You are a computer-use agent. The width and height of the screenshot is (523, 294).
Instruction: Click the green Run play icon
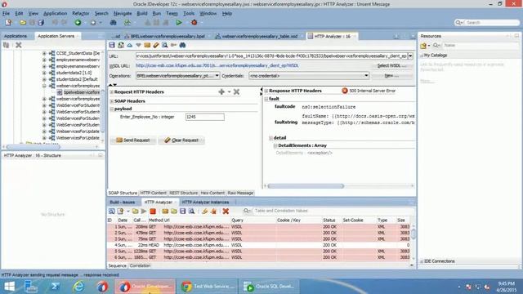pyautogui.click(x=179, y=23)
